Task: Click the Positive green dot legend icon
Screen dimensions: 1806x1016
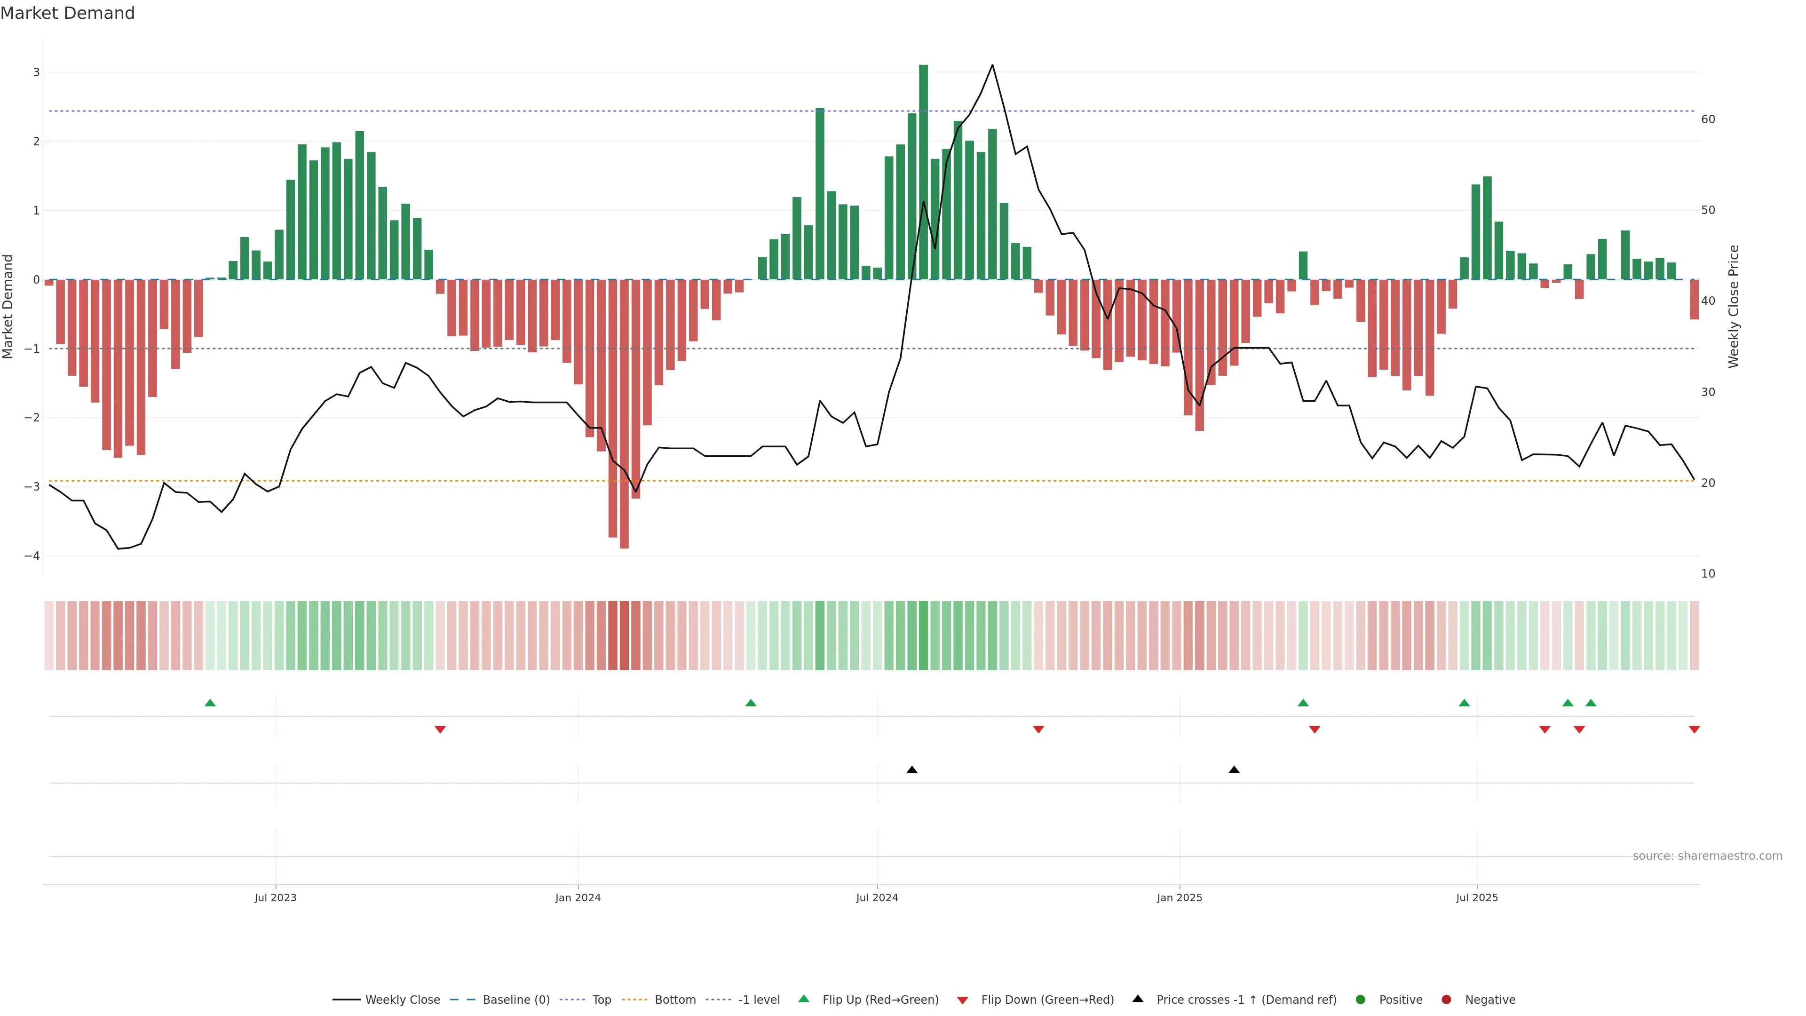Action: (x=1360, y=999)
